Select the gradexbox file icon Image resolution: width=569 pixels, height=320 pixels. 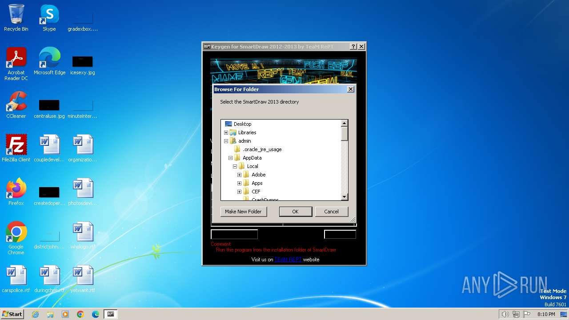[x=83, y=21]
